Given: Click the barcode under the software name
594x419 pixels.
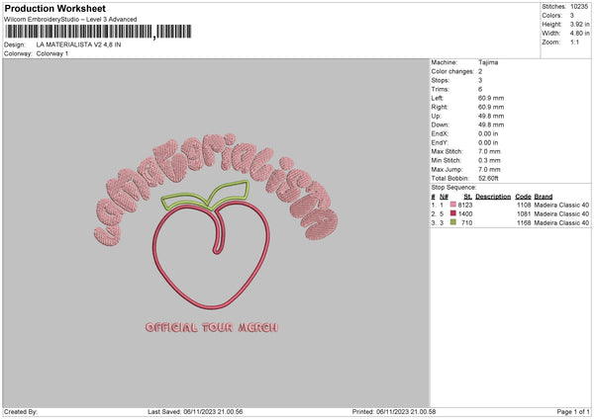Looking at the screenshot, I should coord(98,32).
